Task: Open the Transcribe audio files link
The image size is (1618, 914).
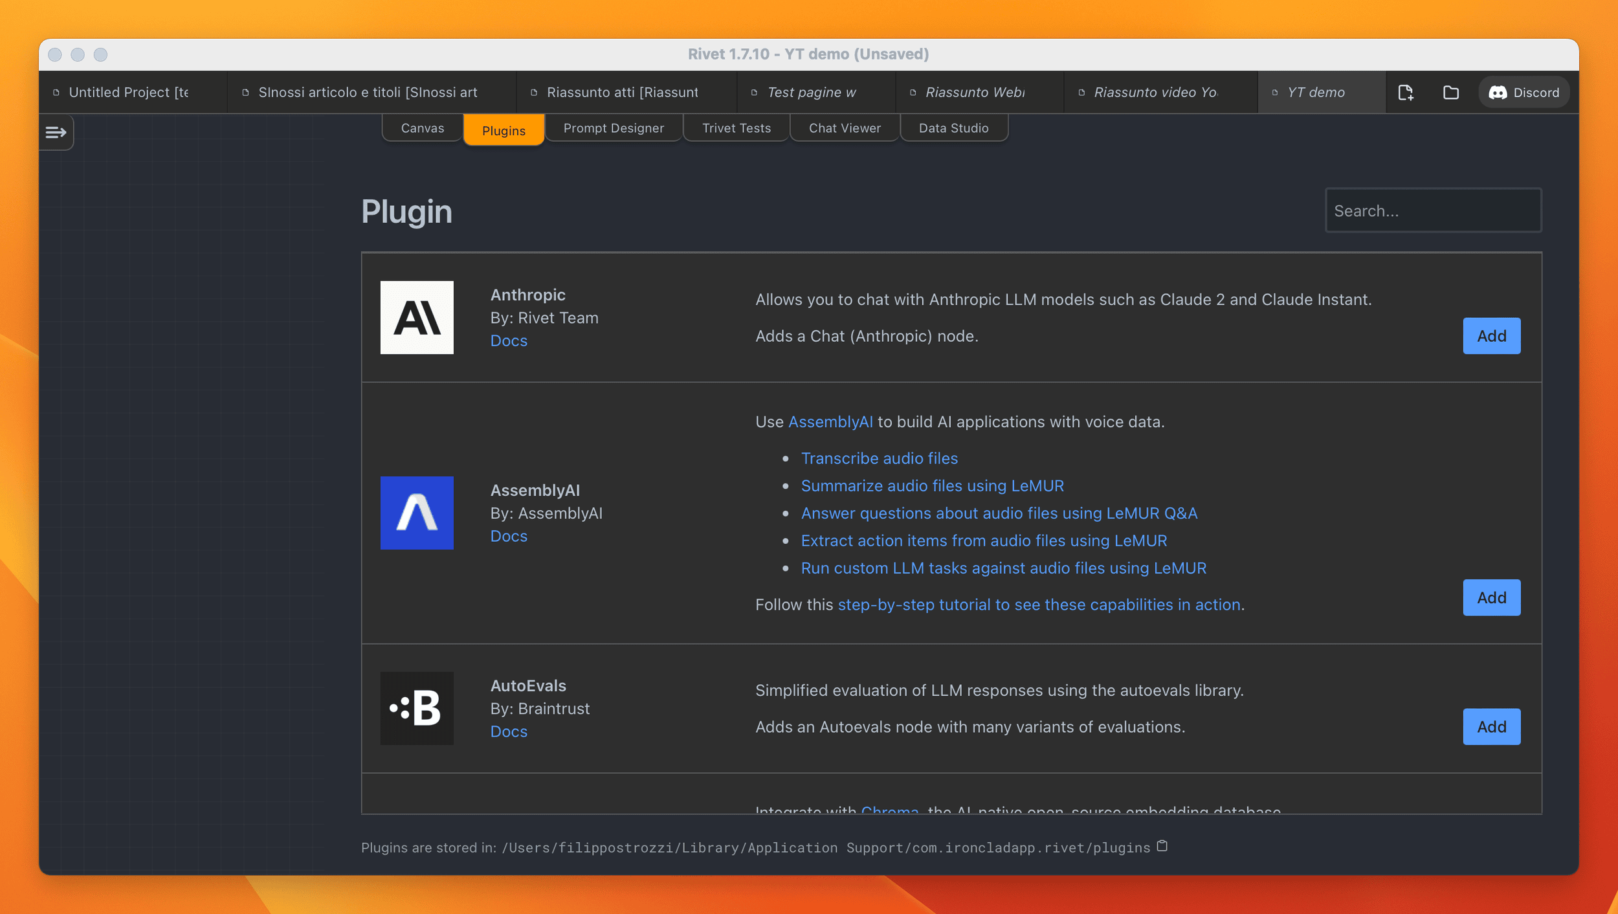Action: [879, 458]
